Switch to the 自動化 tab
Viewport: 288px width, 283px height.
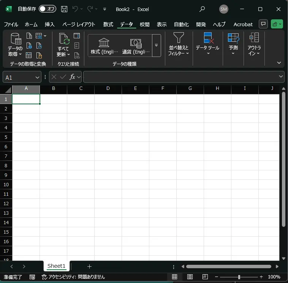(181, 24)
